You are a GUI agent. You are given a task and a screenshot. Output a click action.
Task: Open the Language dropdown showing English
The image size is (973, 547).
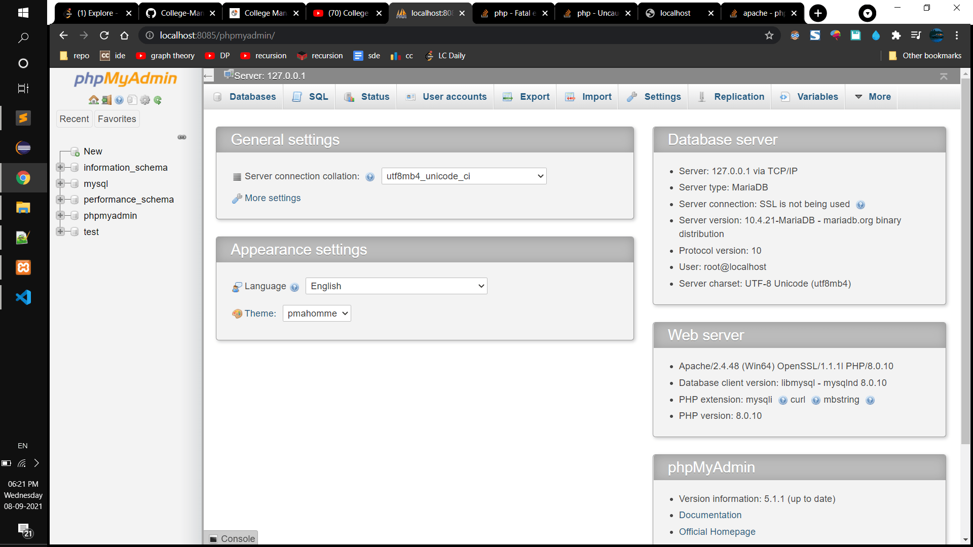pos(396,286)
